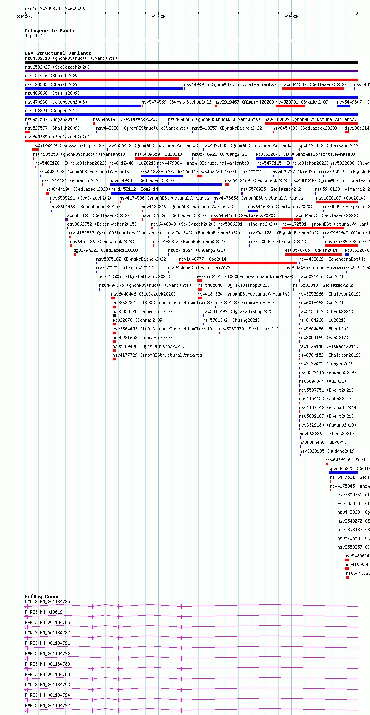Open variant nsv1046777 (Coe2014) label

[204, 259]
